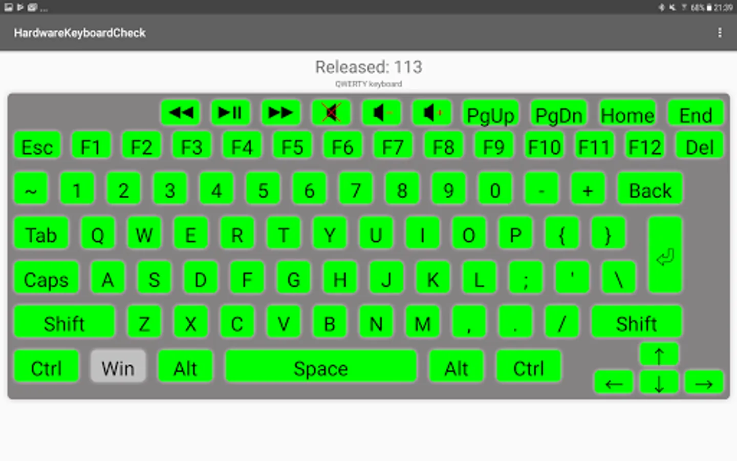Screen dimensions: 737x461
Task: Tap the number 7 key
Action: pos(356,189)
